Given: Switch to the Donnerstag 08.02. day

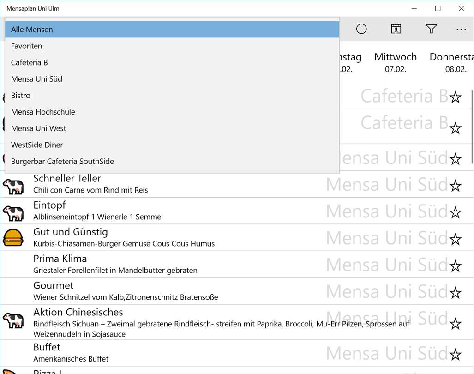Looking at the screenshot, I should [451, 62].
